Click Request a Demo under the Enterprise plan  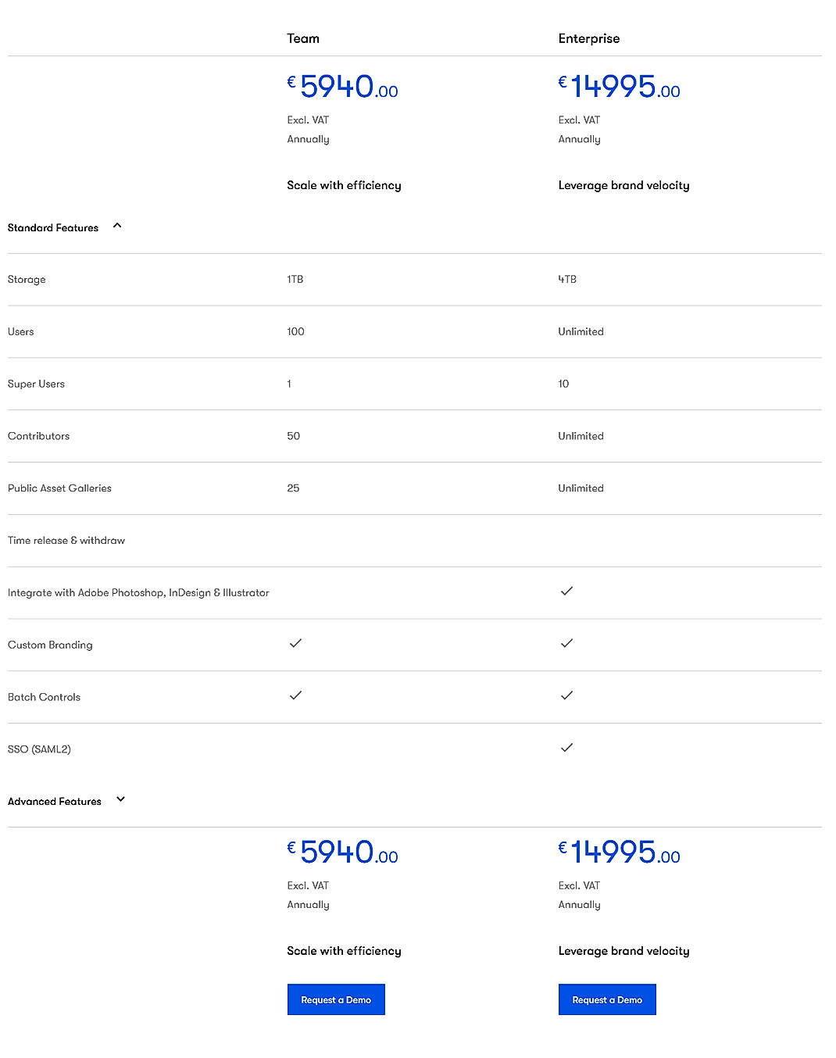coord(607,999)
